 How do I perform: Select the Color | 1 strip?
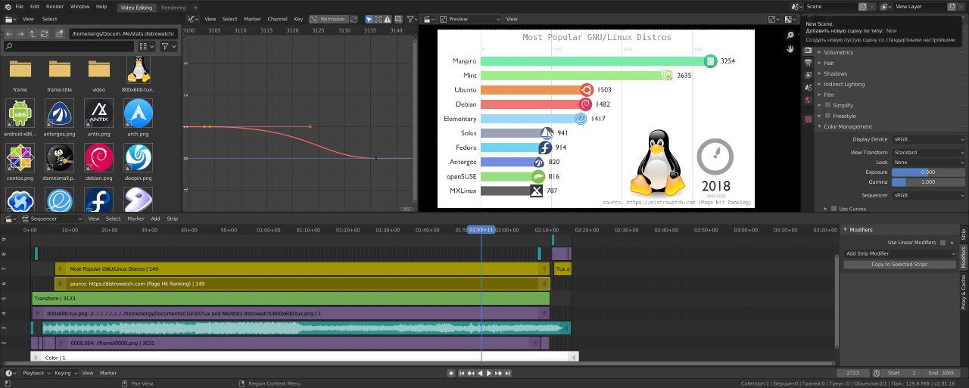305,357
